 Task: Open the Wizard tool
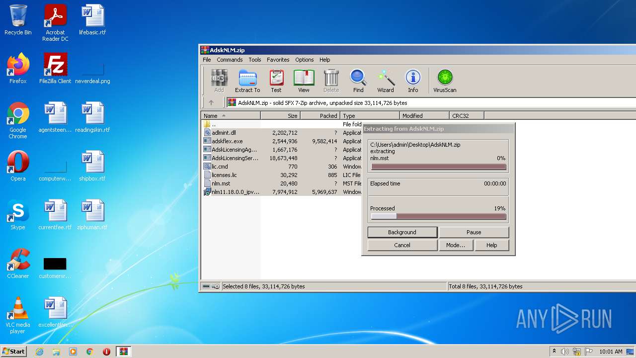[x=386, y=81]
